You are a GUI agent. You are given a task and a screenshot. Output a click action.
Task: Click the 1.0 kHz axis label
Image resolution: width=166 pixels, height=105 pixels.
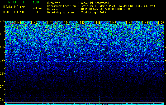(2, 47)
